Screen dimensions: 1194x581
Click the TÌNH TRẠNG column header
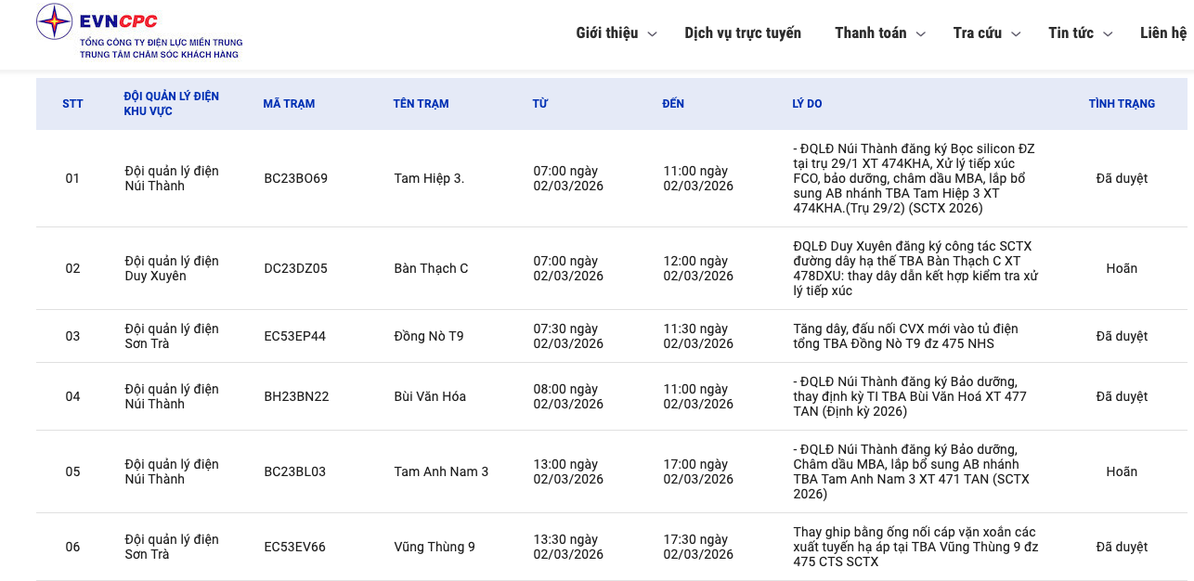pyautogui.click(x=1122, y=104)
